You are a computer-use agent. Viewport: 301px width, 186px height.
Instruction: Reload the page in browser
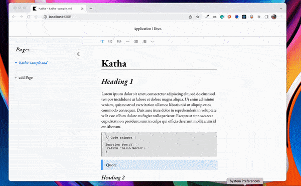(29, 17)
